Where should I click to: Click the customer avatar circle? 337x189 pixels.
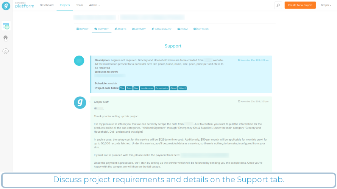click(79, 61)
